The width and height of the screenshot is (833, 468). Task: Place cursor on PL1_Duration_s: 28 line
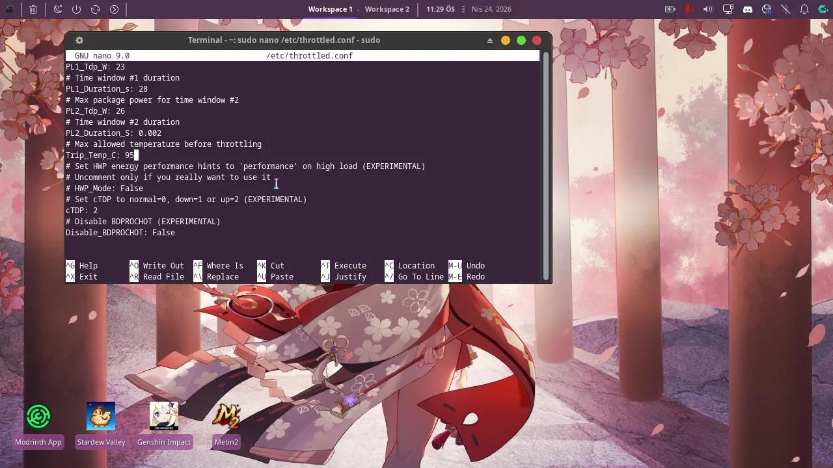tap(107, 89)
